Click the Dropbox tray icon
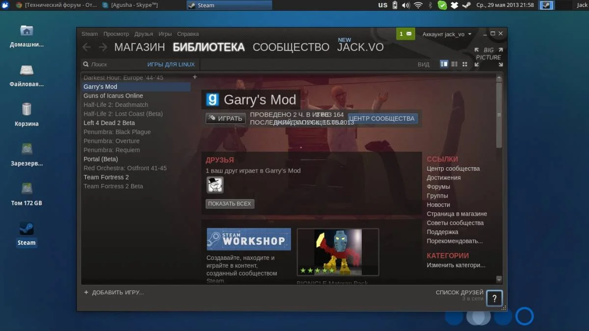 [x=455, y=5]
